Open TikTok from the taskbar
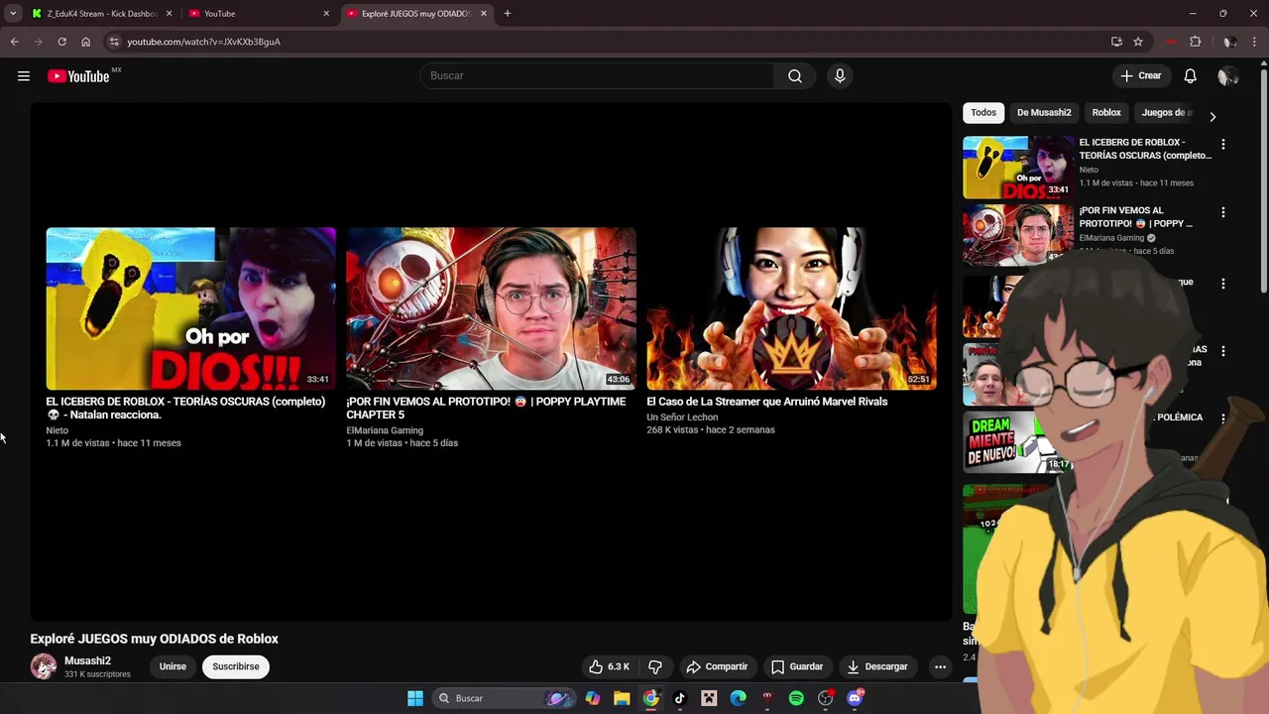This screenshot has height=714, width=1269. (x=680, y=698)
